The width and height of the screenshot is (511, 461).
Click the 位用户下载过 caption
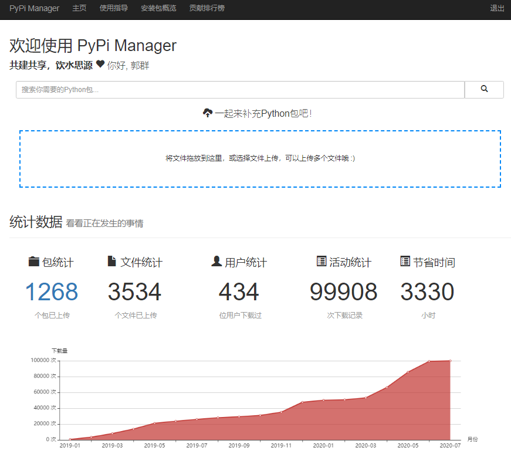tap(240, 316)
